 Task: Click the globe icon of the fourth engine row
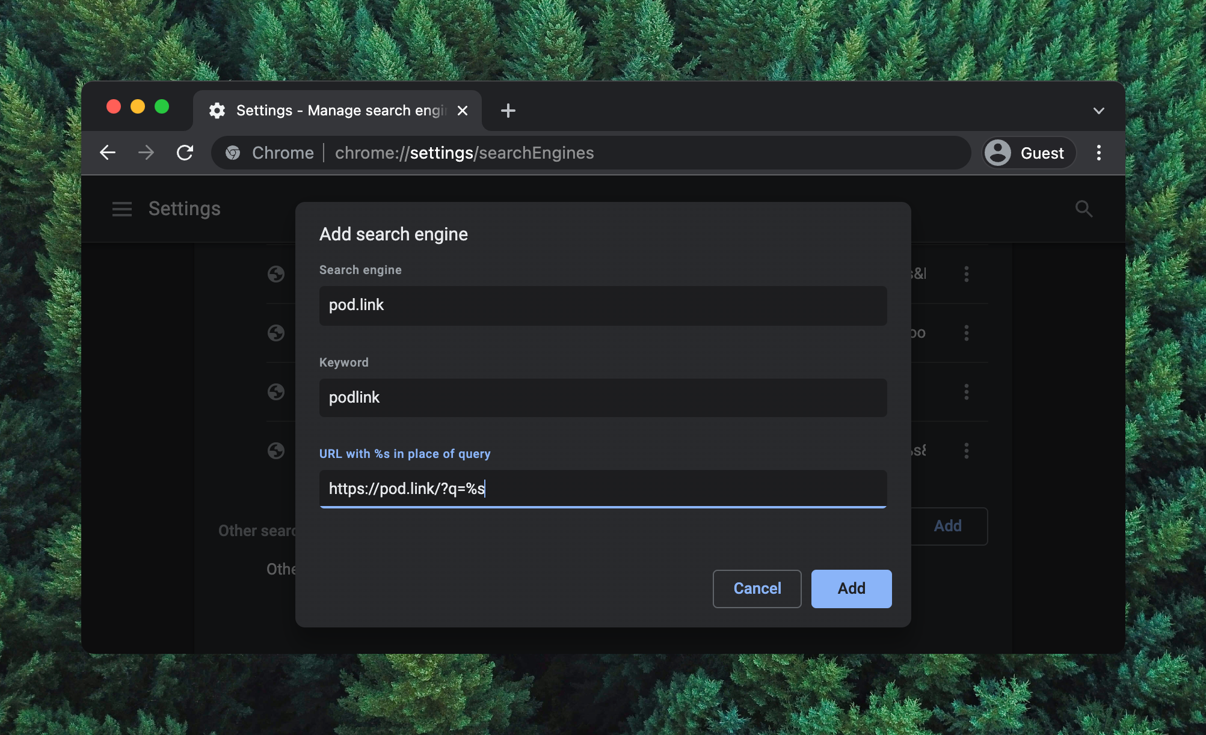[x=276, y=451]
